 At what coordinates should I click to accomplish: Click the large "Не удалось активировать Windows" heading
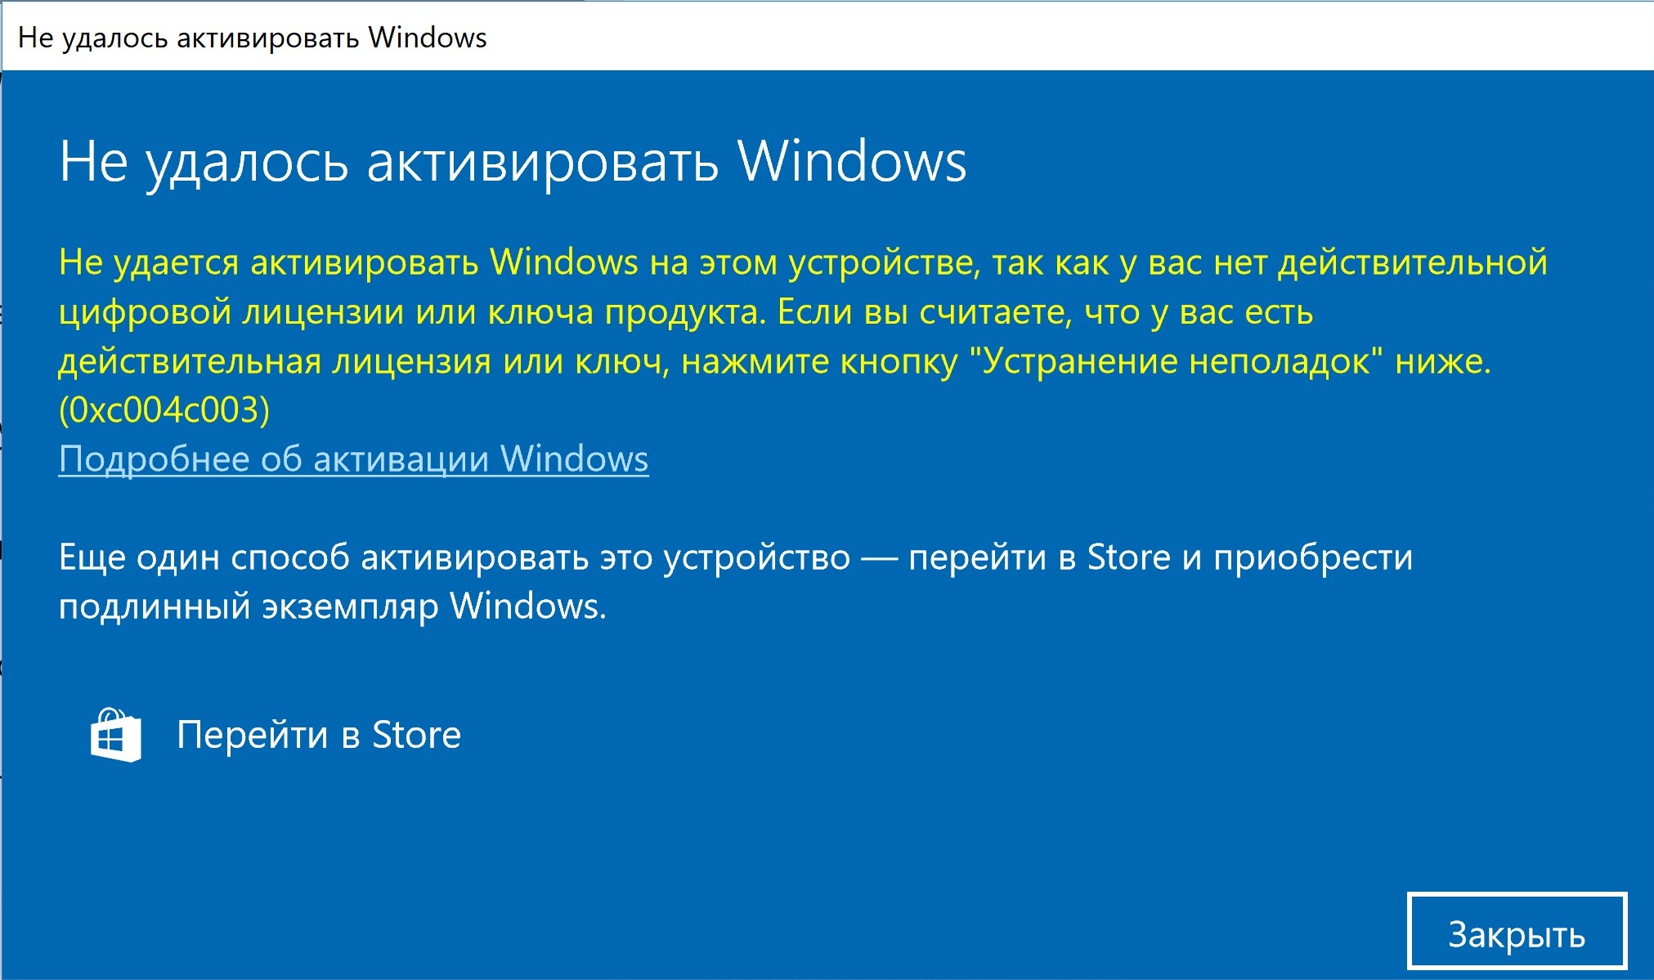click(513, 161)
